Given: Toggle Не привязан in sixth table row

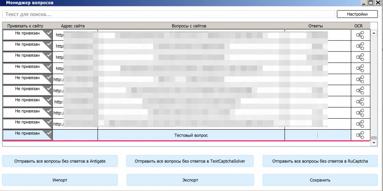Looking at the screenshot, I should point(28,90).
